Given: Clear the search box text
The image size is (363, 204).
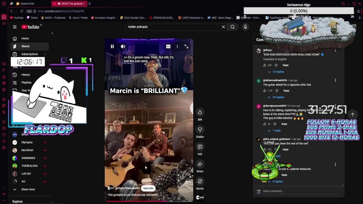Looking at the screenshot, I should (223, 27).
